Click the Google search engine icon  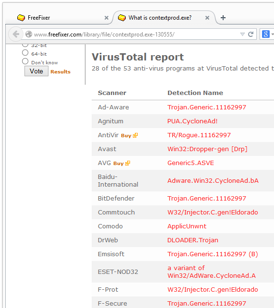coord(265,34)
